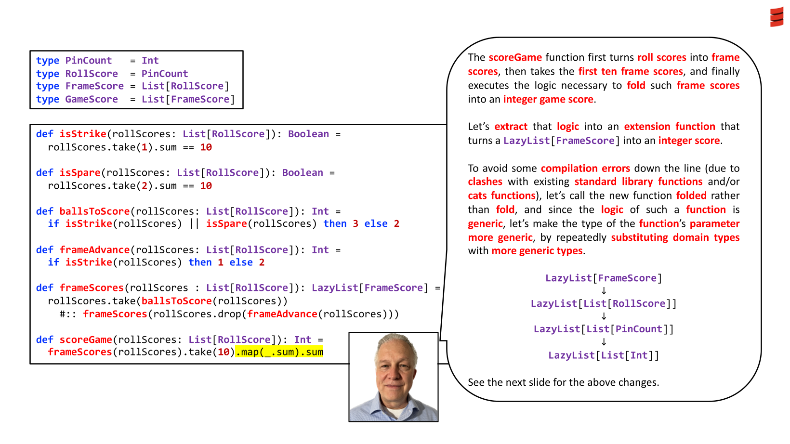Click 'type RollScore' alias line
Viewport: 790px width, 444px height.
(x=112, y=74)
